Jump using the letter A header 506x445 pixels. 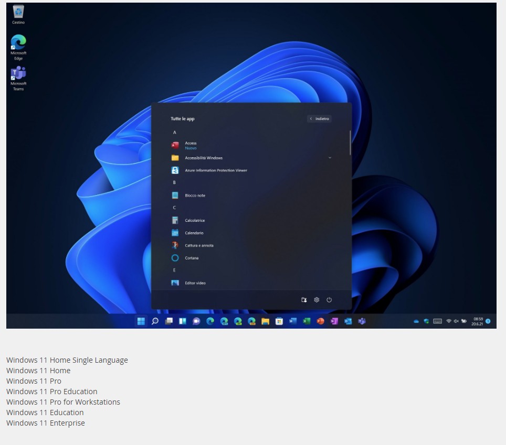[x=175, y=133]
